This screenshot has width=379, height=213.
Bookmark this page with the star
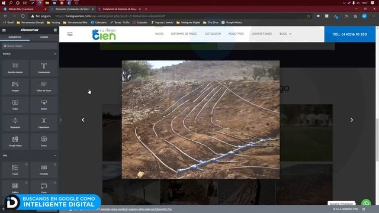pos(309,16)
